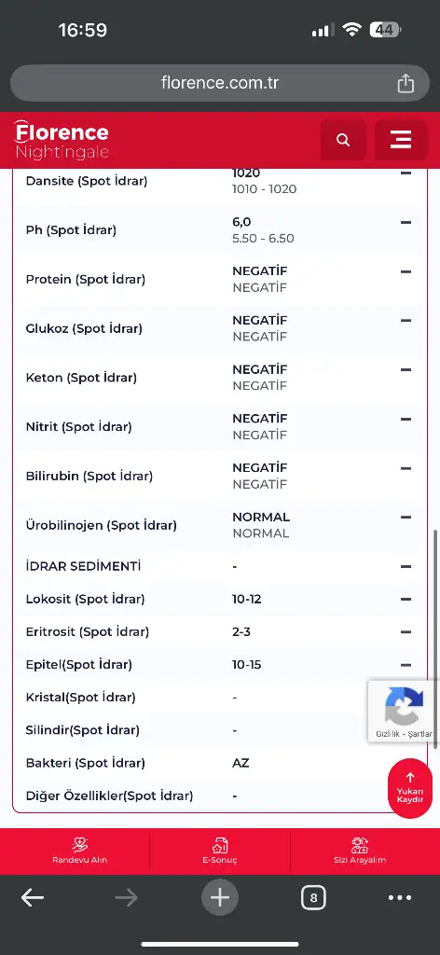The height and width of the screenshot is (955, 440).
Task: Collapse the Ph (Spot İdrar) row
Action: (x=406, y=222)
